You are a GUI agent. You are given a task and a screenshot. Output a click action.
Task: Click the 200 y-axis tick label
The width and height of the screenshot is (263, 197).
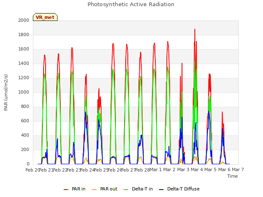pos(25,149)
